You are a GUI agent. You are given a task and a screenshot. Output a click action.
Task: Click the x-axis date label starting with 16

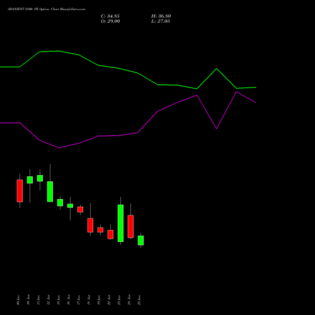click(69, 300)
